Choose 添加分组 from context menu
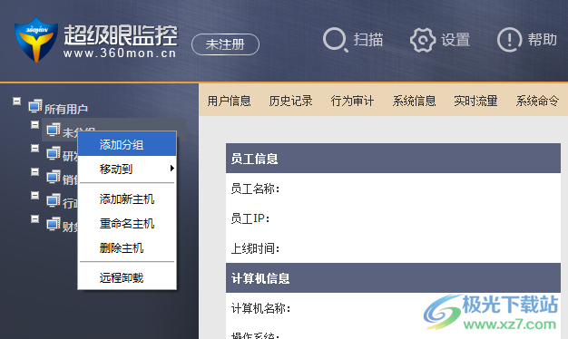This screenshot has height=339, width=568. pos(127,144)
